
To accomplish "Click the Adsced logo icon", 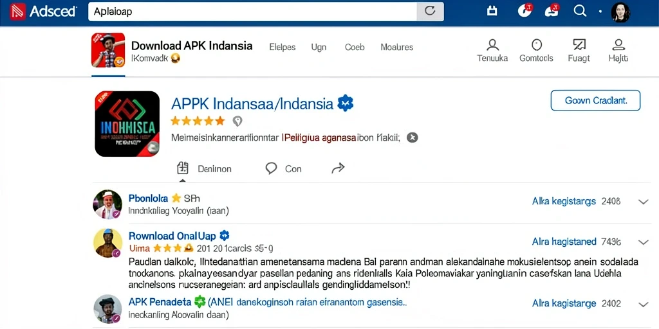I will coord(17,12).
